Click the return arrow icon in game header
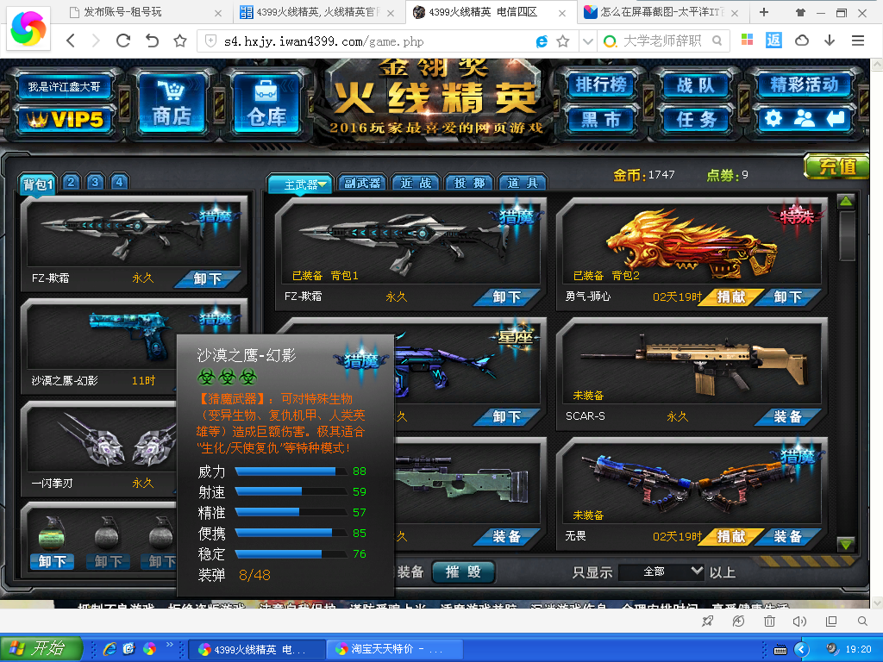Viewport: 883px width, 662px height. [x=836, y=118]
